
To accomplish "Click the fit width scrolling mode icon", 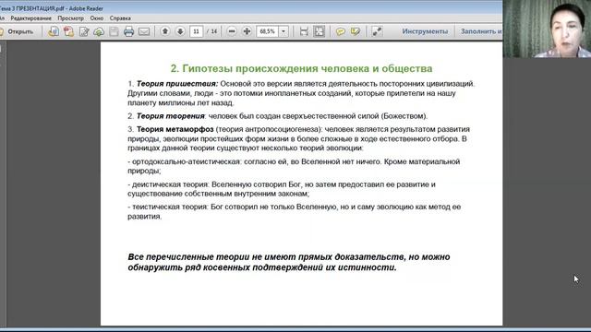I will click(304, 31).
